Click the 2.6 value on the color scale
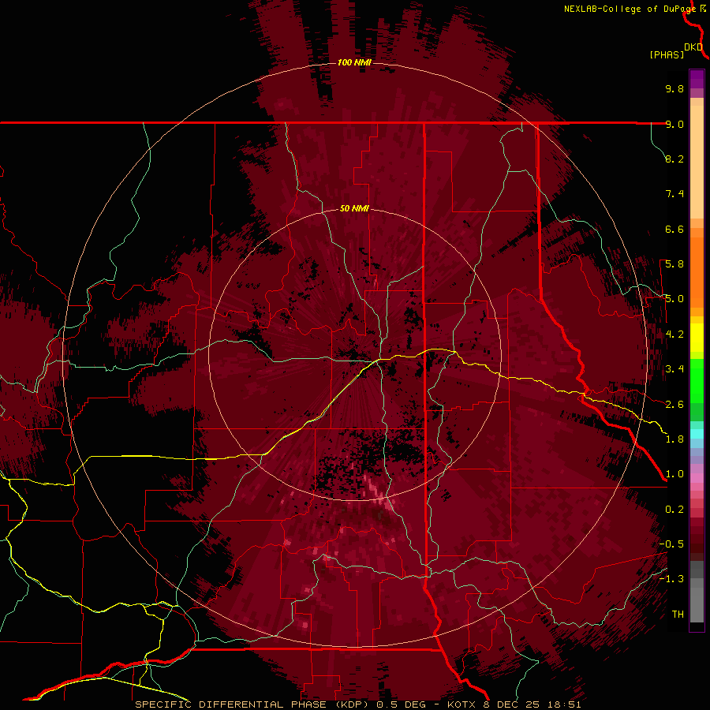The image size is (710, 710). pyautogui.click(x=674, y=405)
